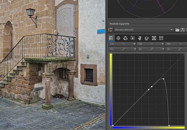The width and height of the screenshot is (187, 130).
Task: Open the Raw tab checkerboard icon
Action: pyautogui.click(x=154, y=38)
